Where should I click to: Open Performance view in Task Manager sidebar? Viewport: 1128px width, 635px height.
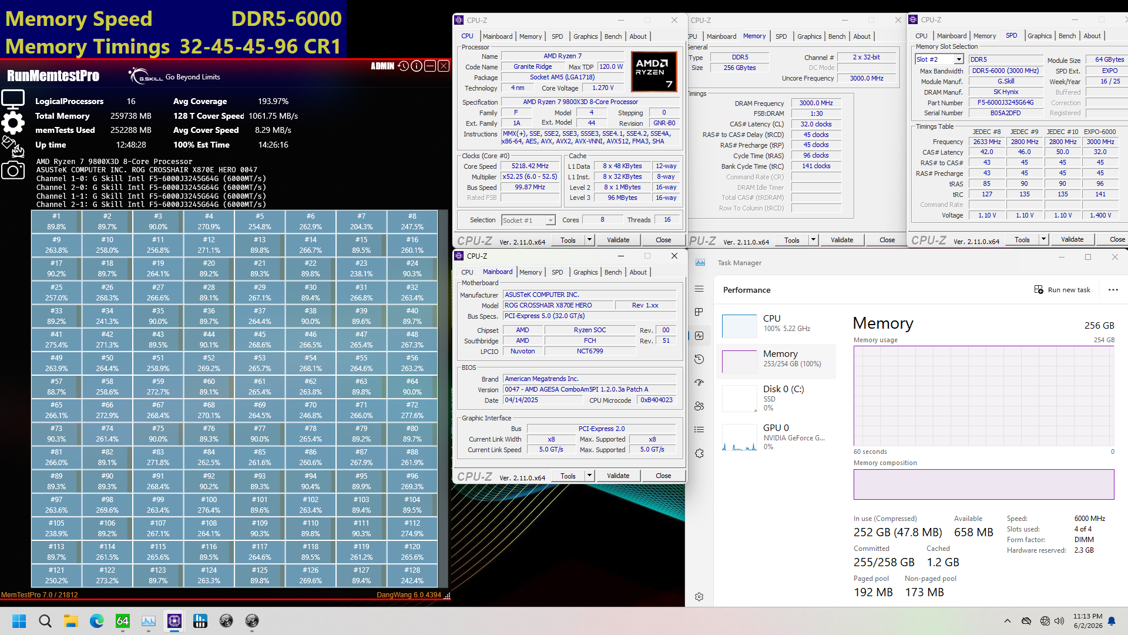point(699,336)
